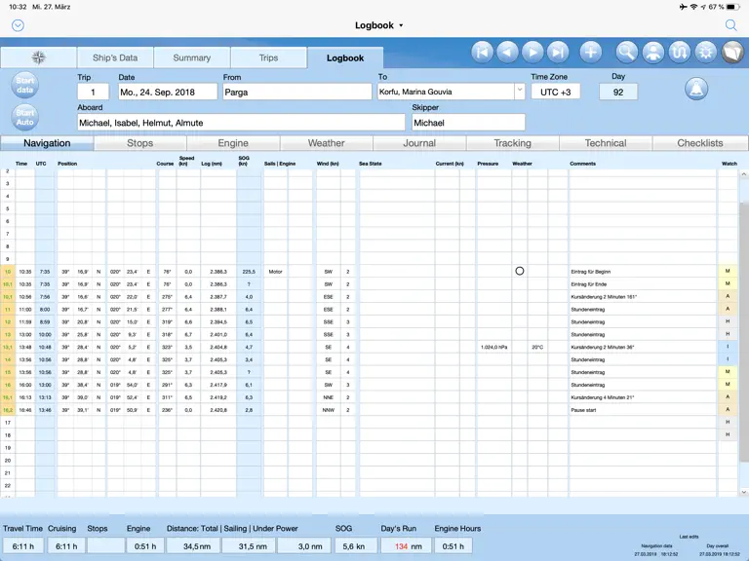Jump to last record icon

click(x=558, y=52)
